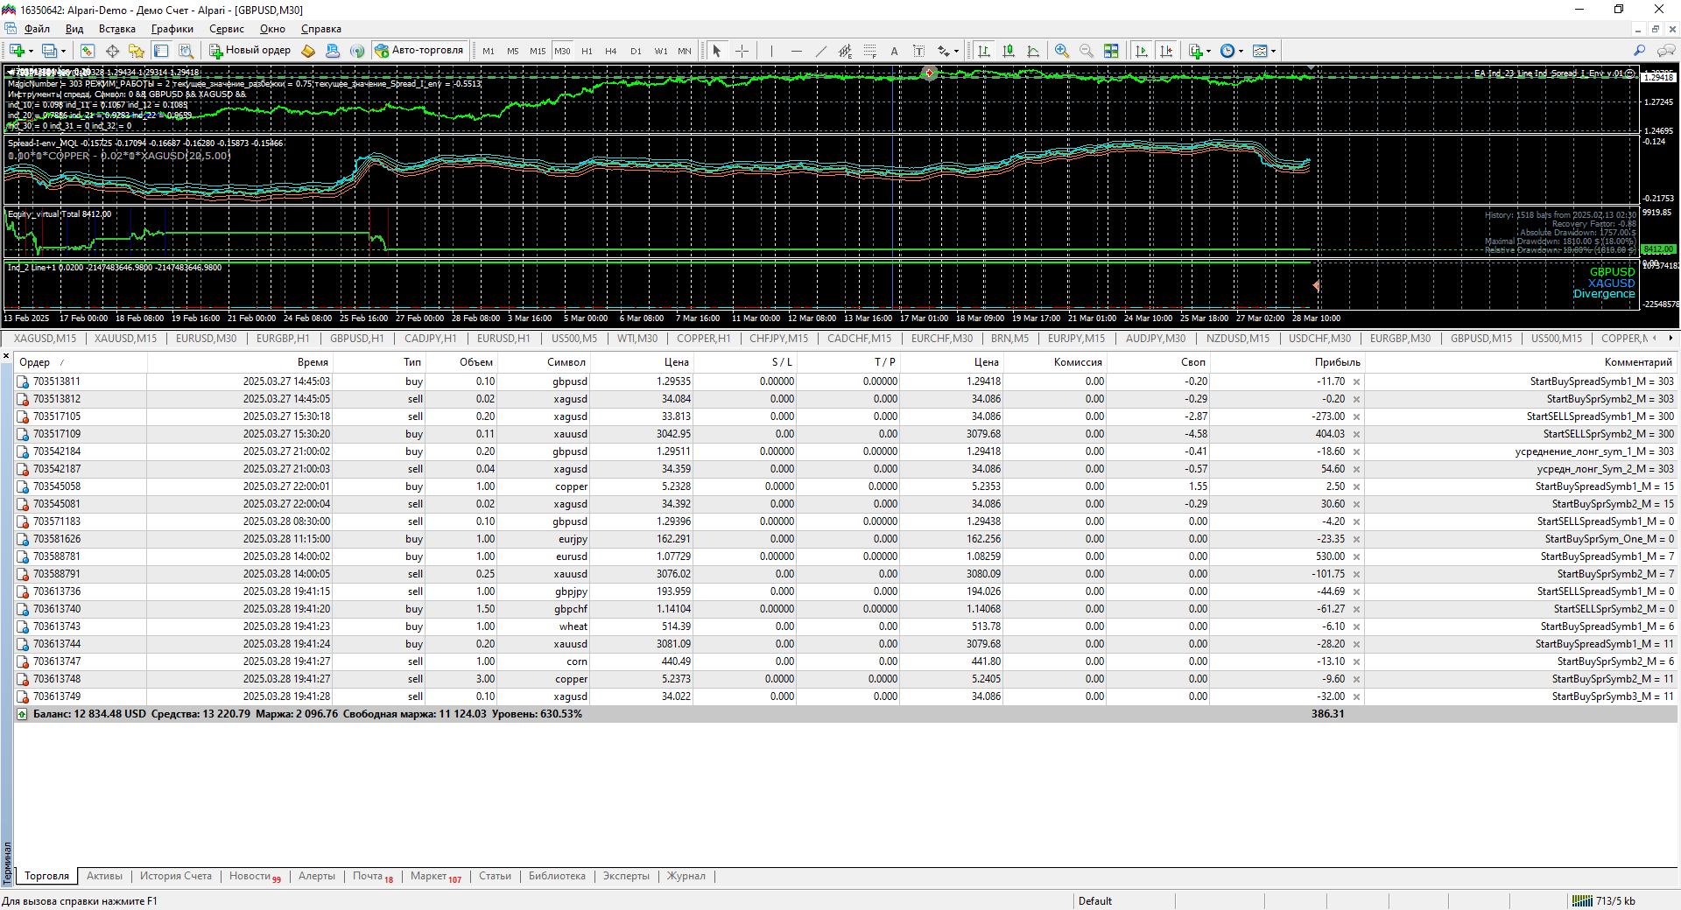Open the search magnifier icon at top right

coord(1640,51)
